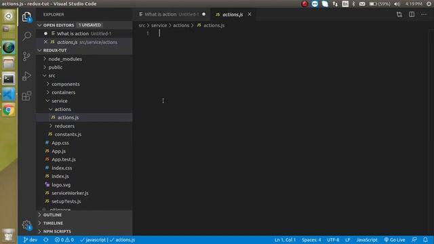Change JavaScript language mode in status bar
This screenshot has width=434, height=244.
(367, 240)
